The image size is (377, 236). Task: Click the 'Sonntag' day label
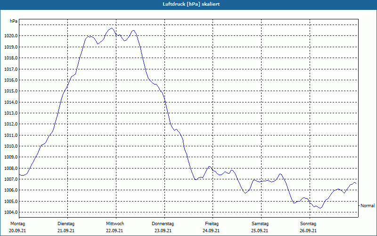click(x=308, y=224)
